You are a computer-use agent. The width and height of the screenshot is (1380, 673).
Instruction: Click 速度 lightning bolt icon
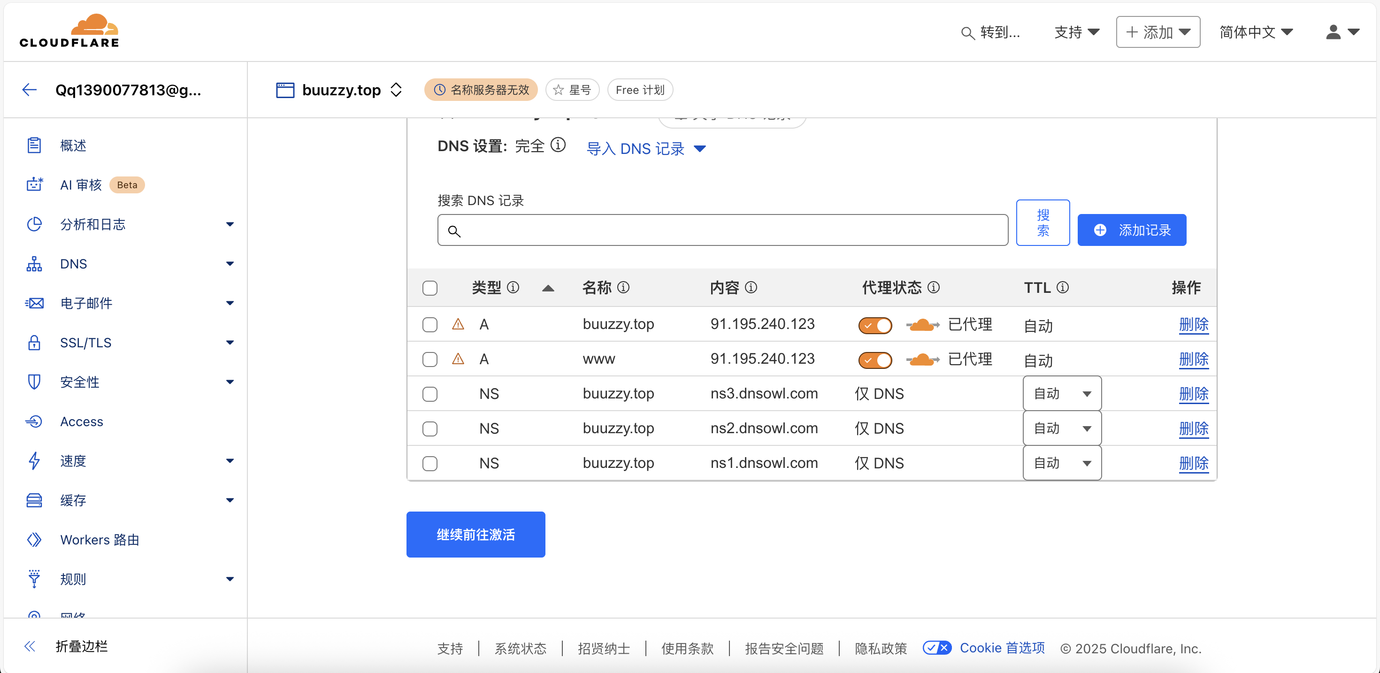(34, 461)
